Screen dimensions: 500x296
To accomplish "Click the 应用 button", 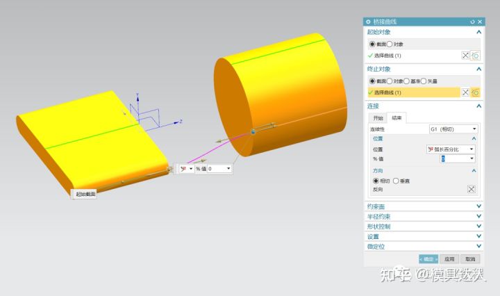I will pos(449,259).
